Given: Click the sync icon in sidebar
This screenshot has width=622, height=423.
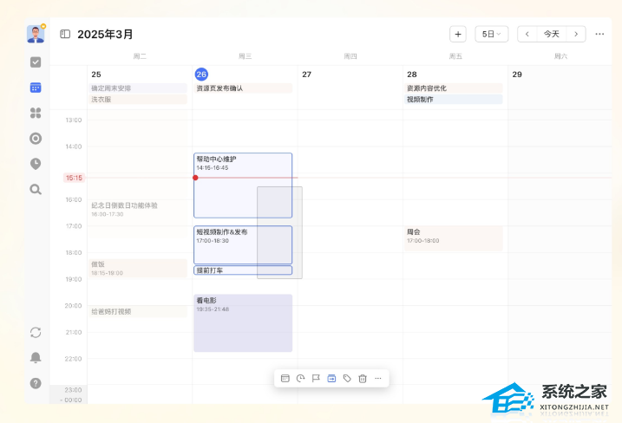Looking at the screenshot, I should pos(36,332).
